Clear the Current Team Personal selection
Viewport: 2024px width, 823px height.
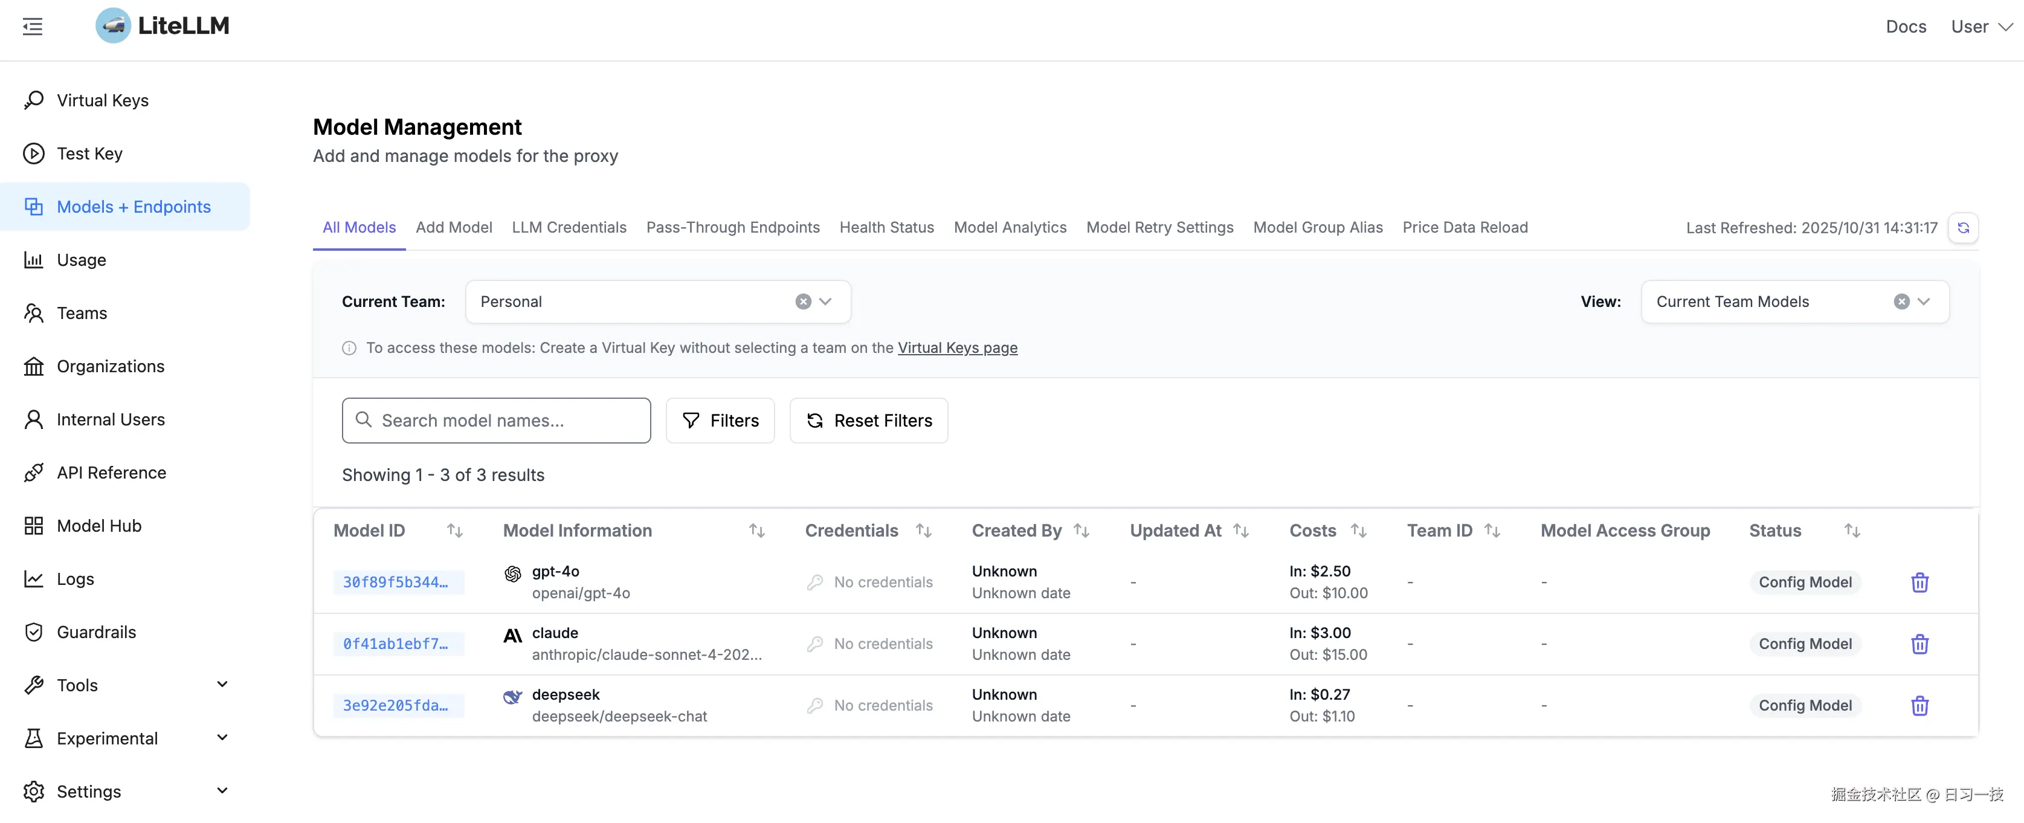click(802, 302)
